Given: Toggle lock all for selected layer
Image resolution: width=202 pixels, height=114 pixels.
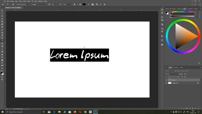Looking at the screenshot, I should pyautogui.click(x=178, y=77).
